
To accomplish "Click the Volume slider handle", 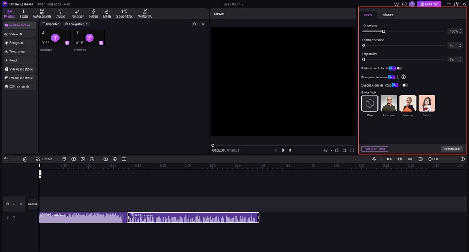I will point(383,31).
